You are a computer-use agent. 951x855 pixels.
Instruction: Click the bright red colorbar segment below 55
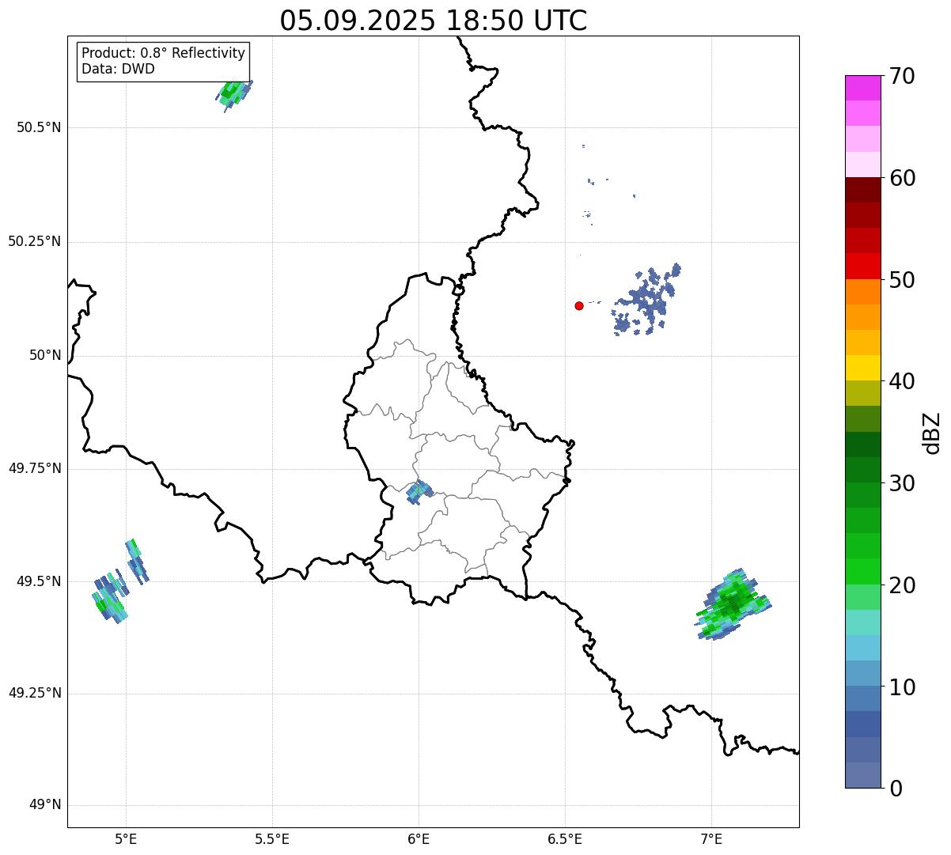(863, 267)
